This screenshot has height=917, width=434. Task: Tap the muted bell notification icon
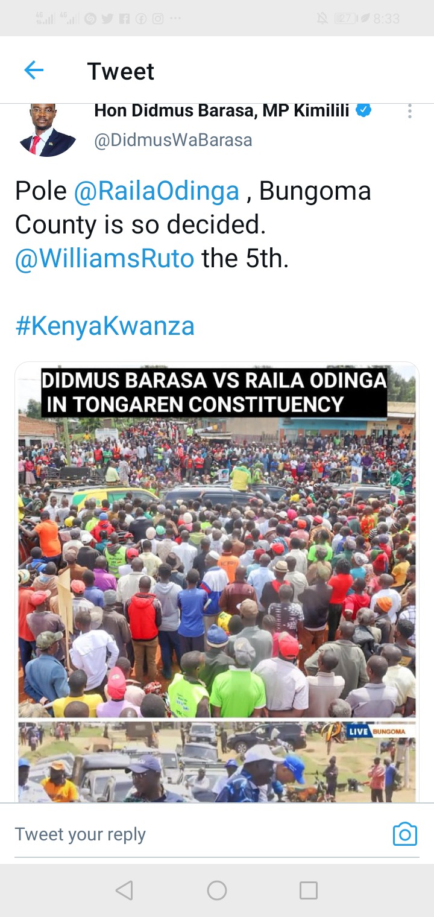pyautogui.click(x=322, y=19)
